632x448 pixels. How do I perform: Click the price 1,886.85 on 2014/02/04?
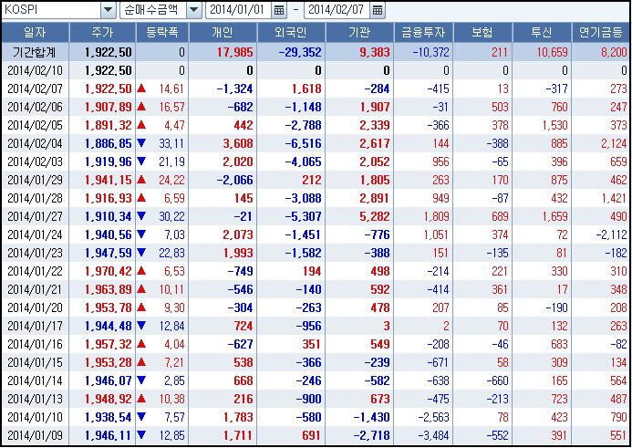coord(108,143)
